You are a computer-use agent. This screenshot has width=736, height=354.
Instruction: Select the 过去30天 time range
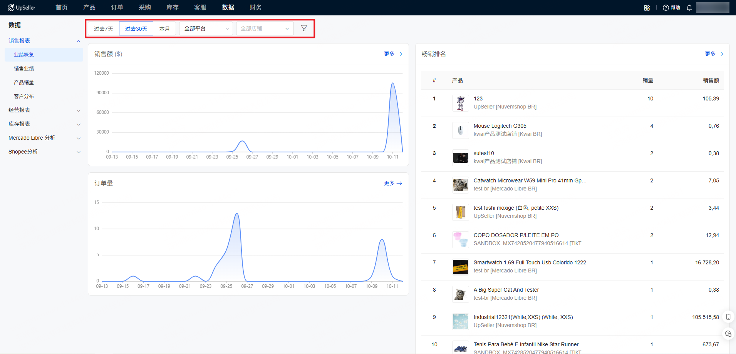click(136, 29)
